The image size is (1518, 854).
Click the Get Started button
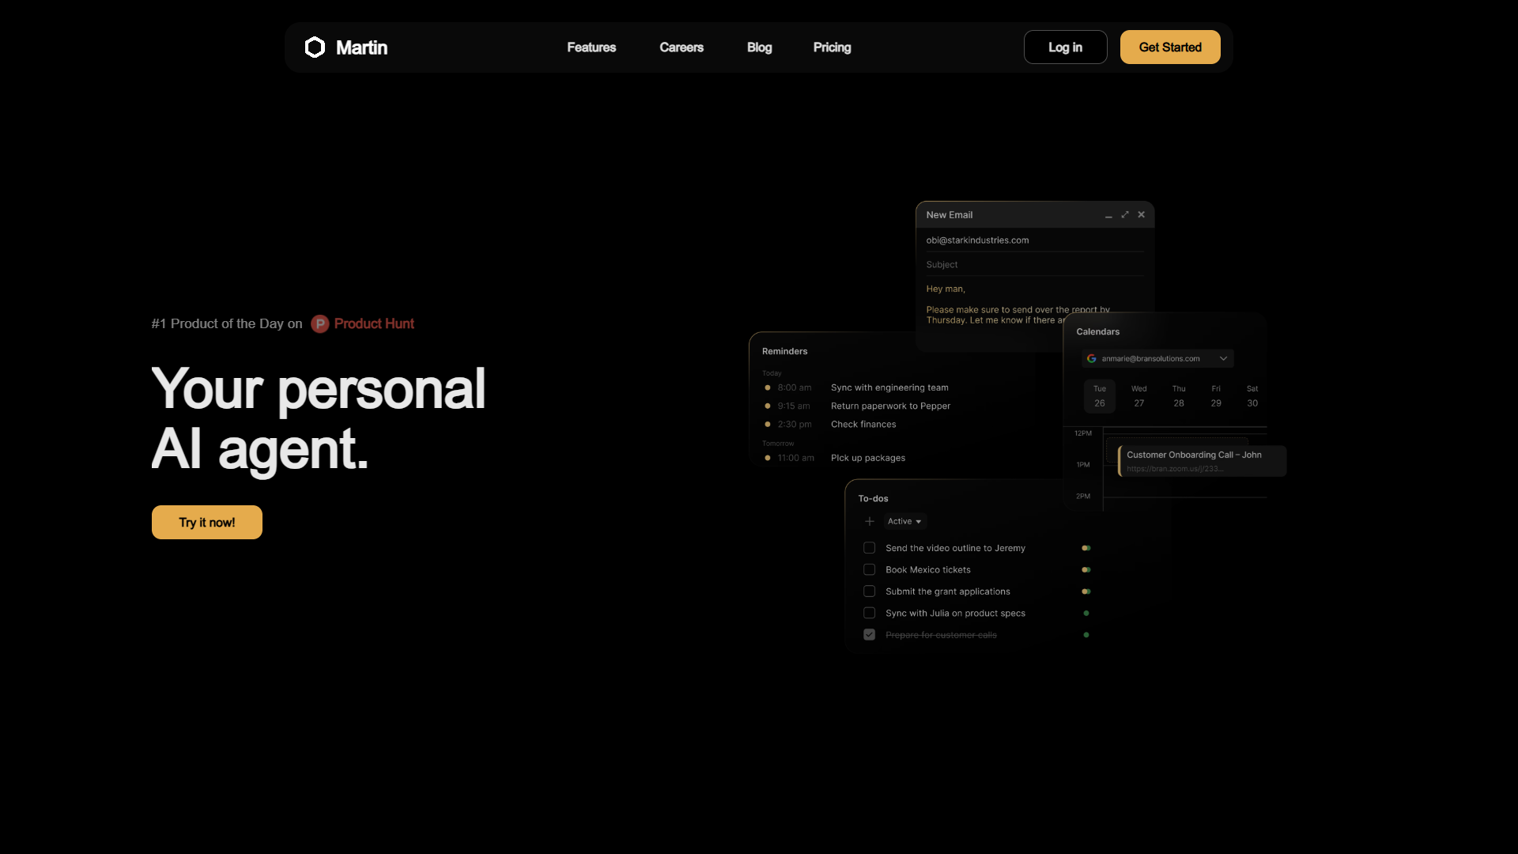point(1170,47)
